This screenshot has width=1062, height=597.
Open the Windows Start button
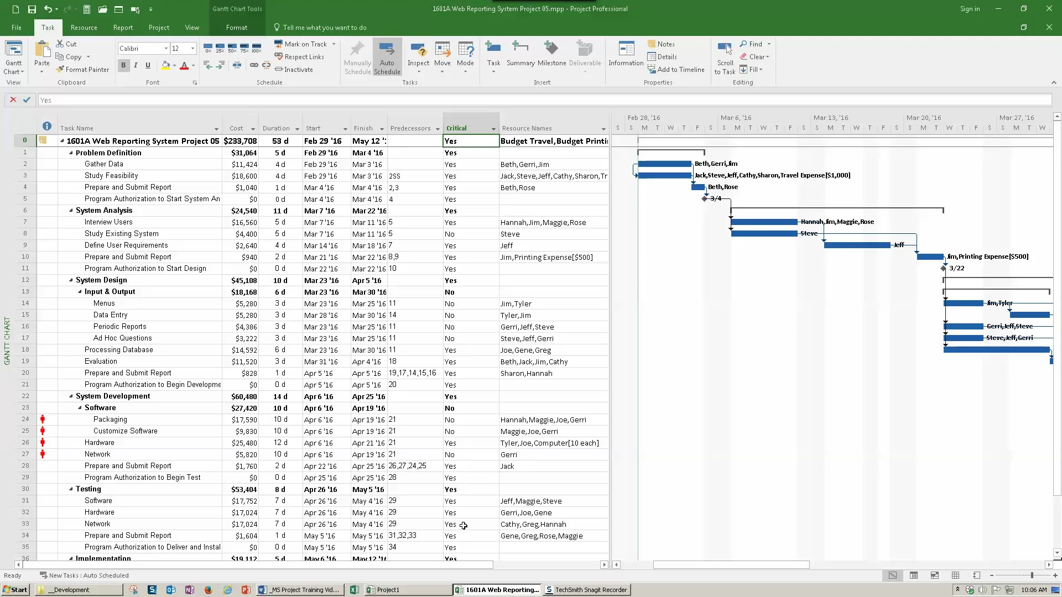coord(15,590)
